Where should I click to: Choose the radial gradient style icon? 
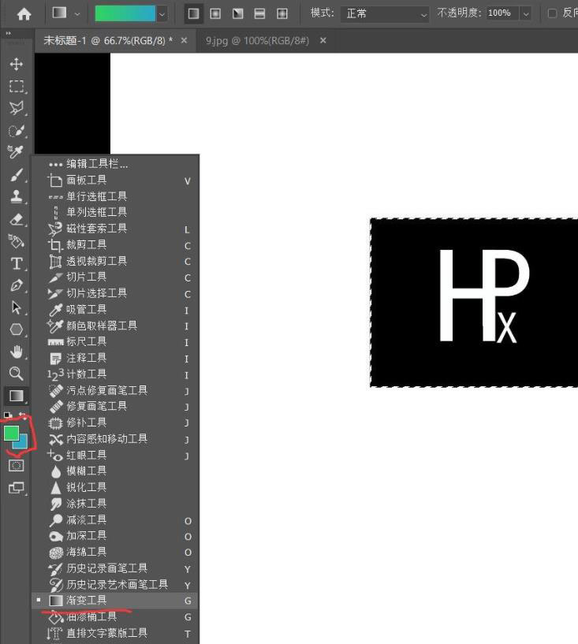(214, 13)
